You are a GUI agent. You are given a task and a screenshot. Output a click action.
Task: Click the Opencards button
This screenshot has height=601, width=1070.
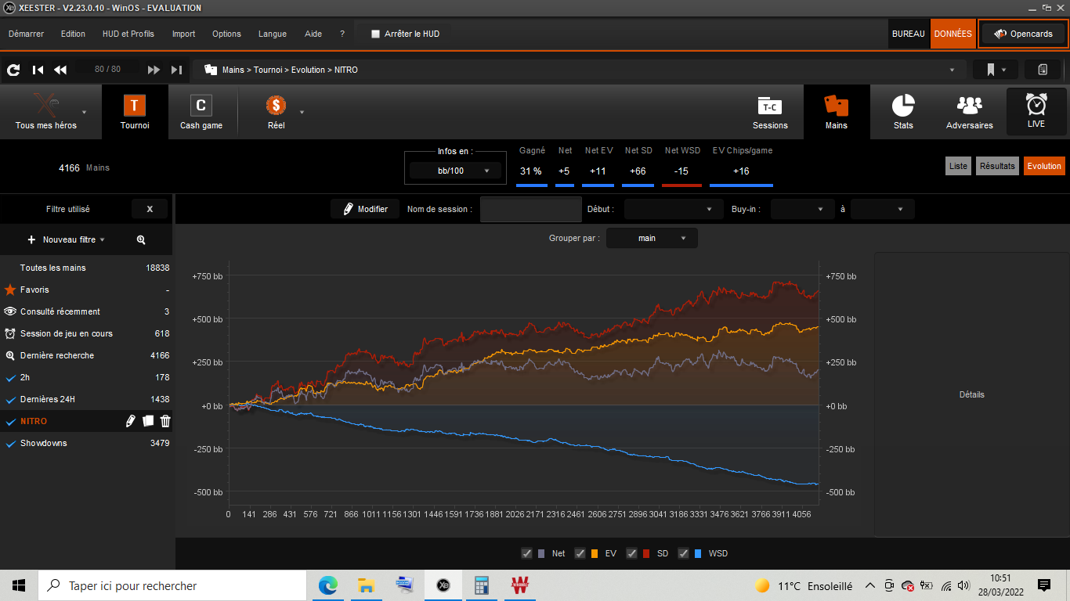pyautogui.click(x=1023, y=34)
